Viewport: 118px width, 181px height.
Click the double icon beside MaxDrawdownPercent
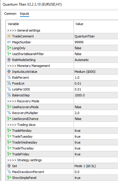(x=9, y=172)
